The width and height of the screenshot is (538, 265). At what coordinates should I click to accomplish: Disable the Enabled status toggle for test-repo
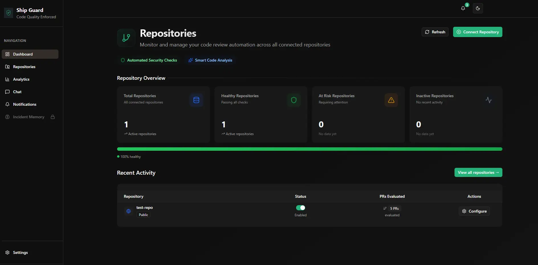click(301, 208)
